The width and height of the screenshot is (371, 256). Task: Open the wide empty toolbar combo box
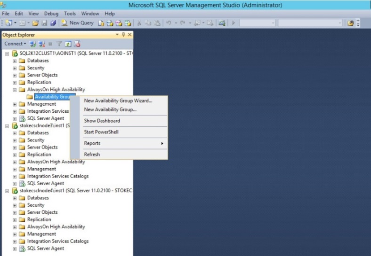click(x=310, y=23)
